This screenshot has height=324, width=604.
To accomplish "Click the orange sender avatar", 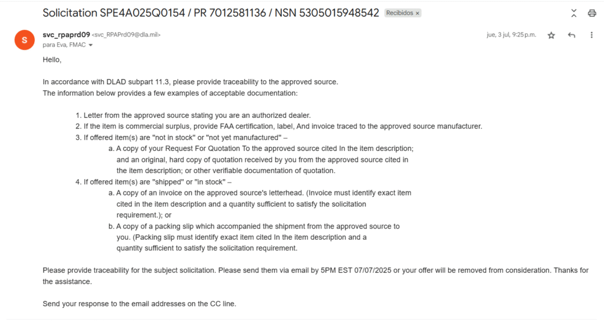I will click(24, 40).
